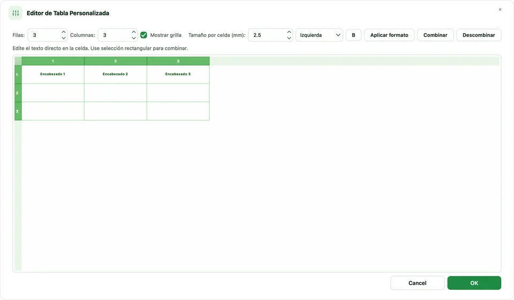Select row header 3
This screenshot has width=514, height=300.
[18, 111]
